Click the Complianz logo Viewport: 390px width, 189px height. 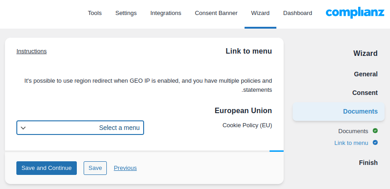pyautogui.click(x=355, y=13)
